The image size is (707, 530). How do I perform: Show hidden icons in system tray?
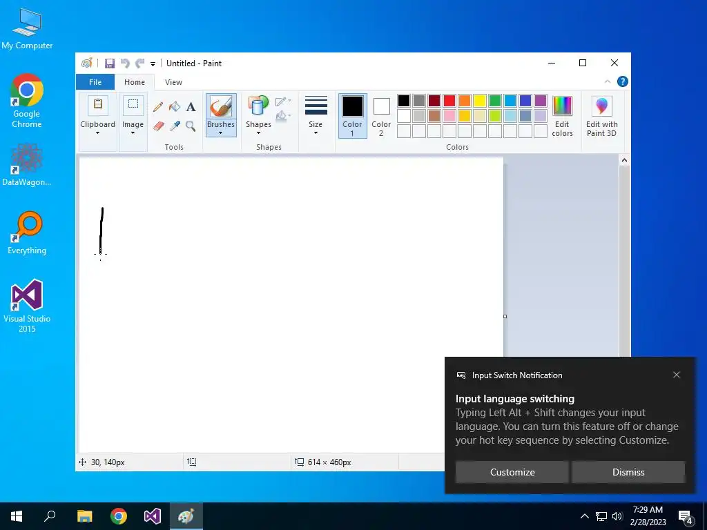click(584, 516)
